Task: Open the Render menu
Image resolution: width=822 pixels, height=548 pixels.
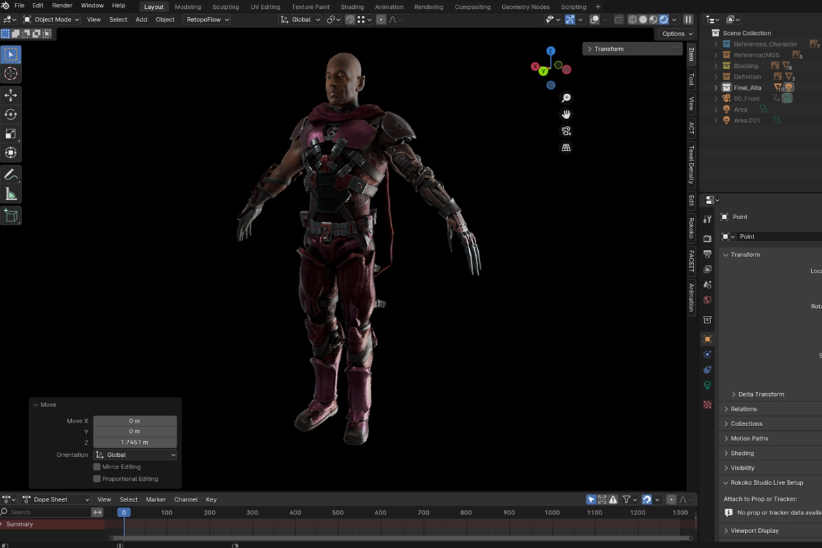Action: tap(62, 5)
